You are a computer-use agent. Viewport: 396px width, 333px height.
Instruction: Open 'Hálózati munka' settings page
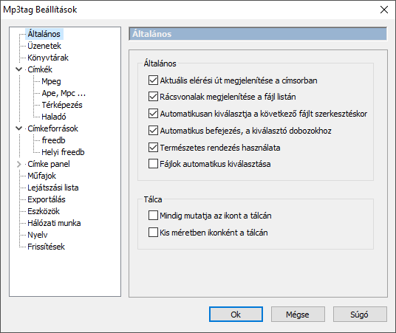[x=54, y=223]
